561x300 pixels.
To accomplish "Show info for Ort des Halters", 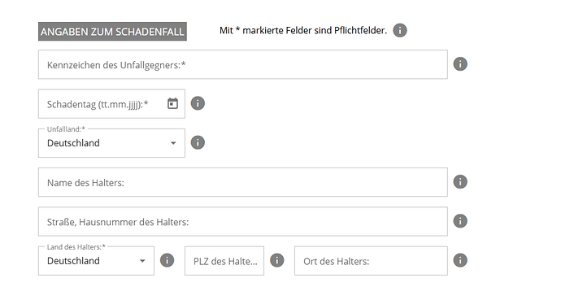I will pos(460,260).
